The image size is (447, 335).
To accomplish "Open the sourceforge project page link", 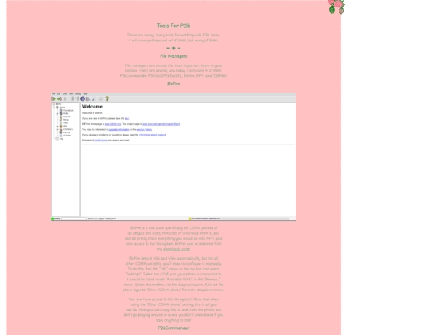I will tap(161, 124).
